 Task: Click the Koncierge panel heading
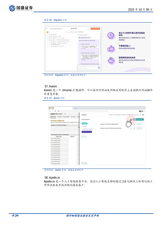[81, 32]
